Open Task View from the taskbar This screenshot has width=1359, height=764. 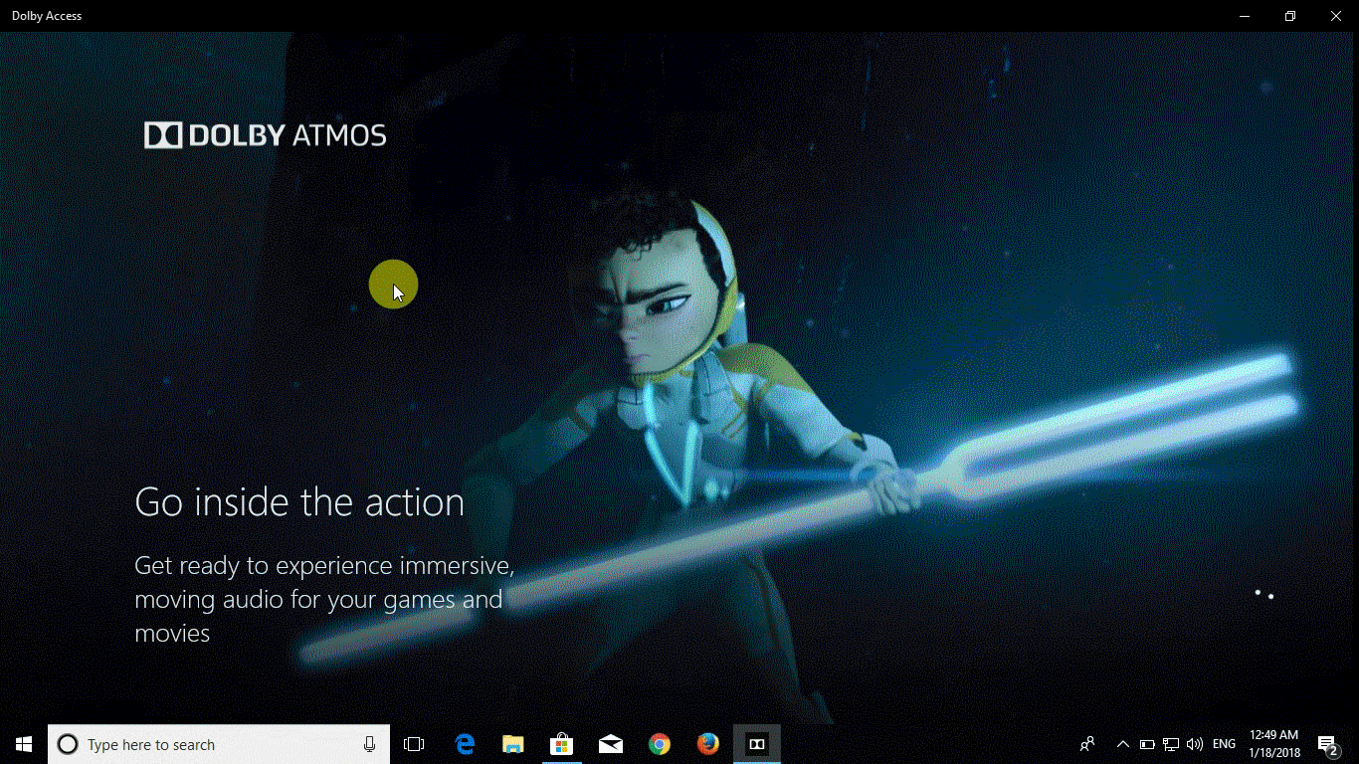pos(414,744)
